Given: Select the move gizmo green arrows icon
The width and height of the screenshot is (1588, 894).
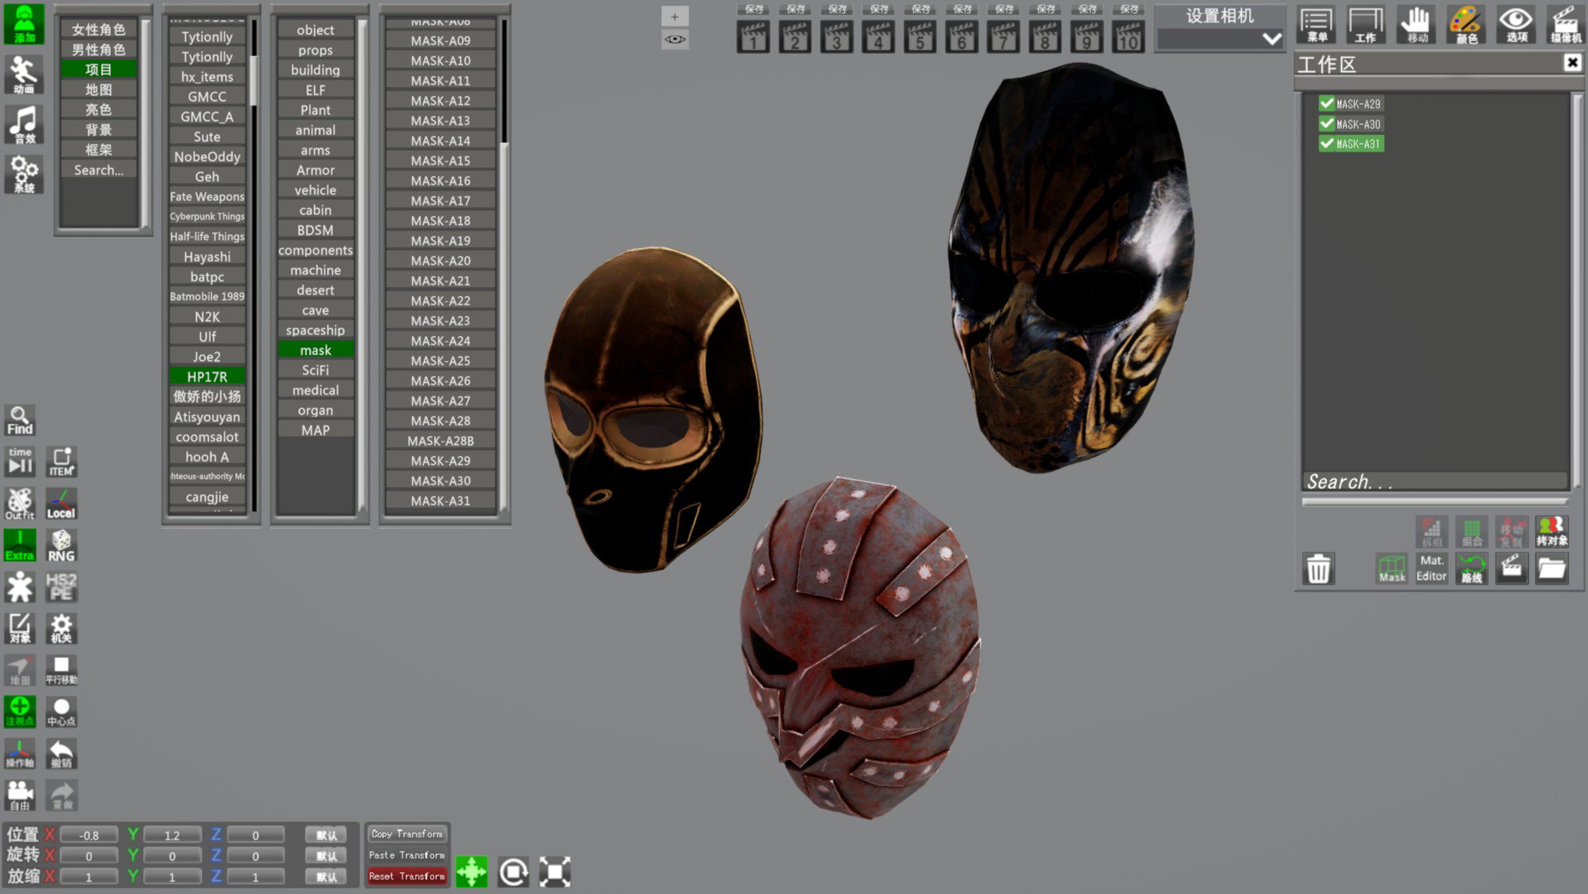Looking at the screenshot, I should click(x=471, y=871).
